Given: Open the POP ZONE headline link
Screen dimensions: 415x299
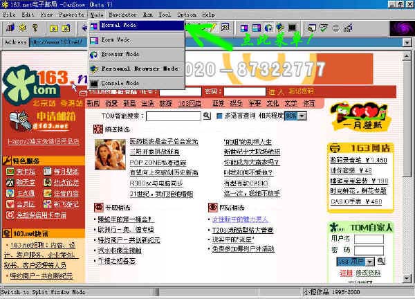Looking at the screenshot, I should point(158,162).
